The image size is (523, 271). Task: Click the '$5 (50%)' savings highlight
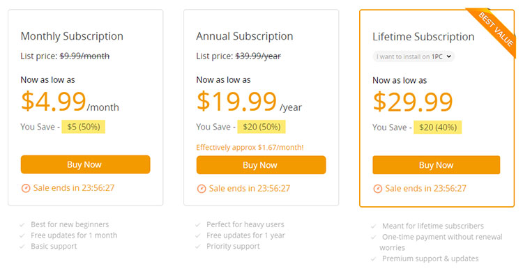[84, 127]
